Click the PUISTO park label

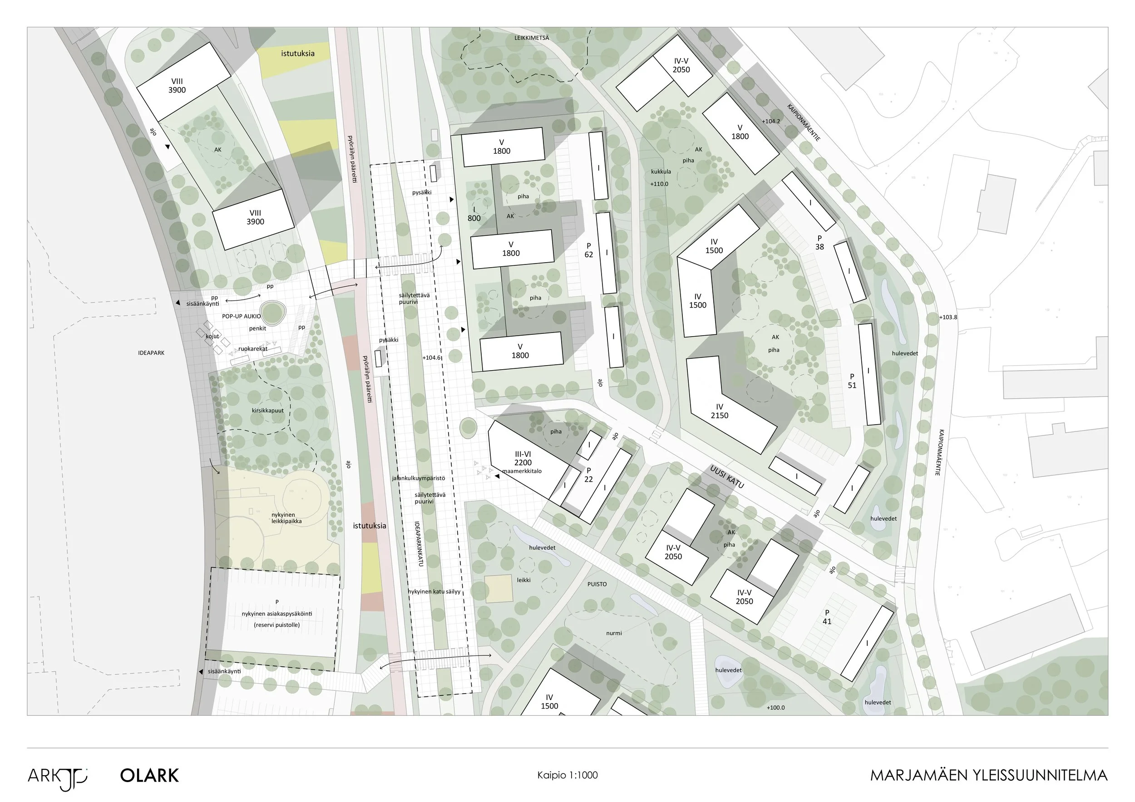click(597, 584)
